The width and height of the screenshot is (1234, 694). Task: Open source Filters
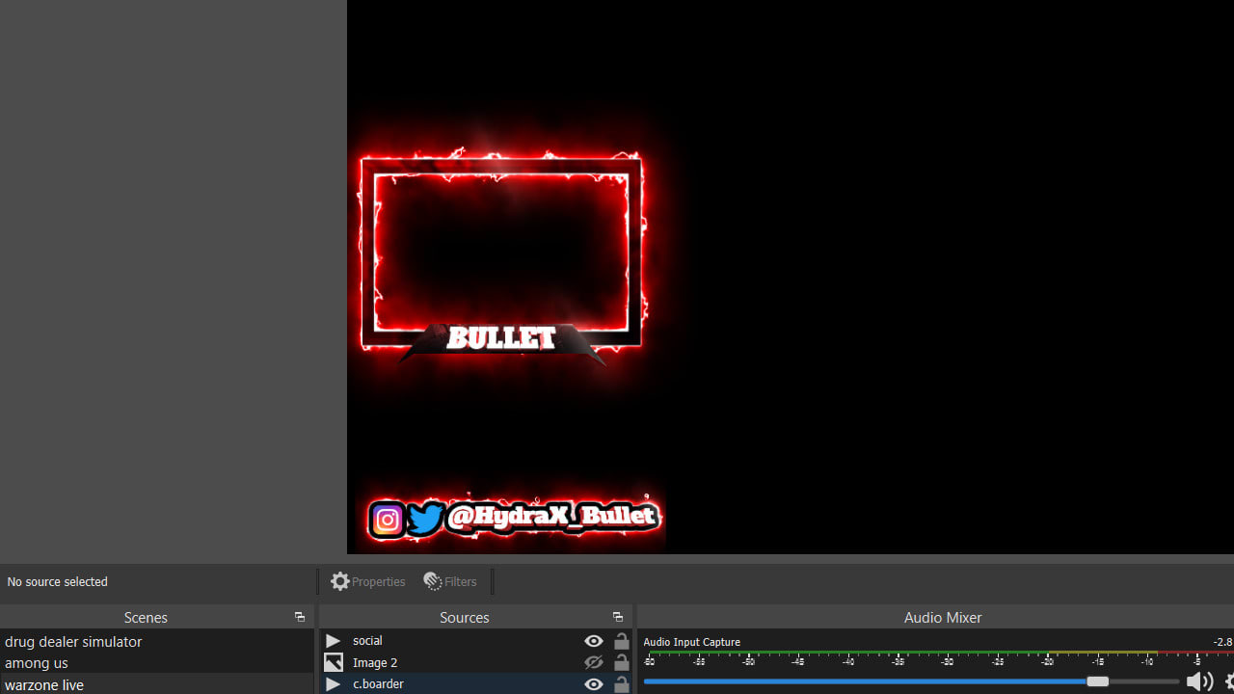(x=450, y=581)
